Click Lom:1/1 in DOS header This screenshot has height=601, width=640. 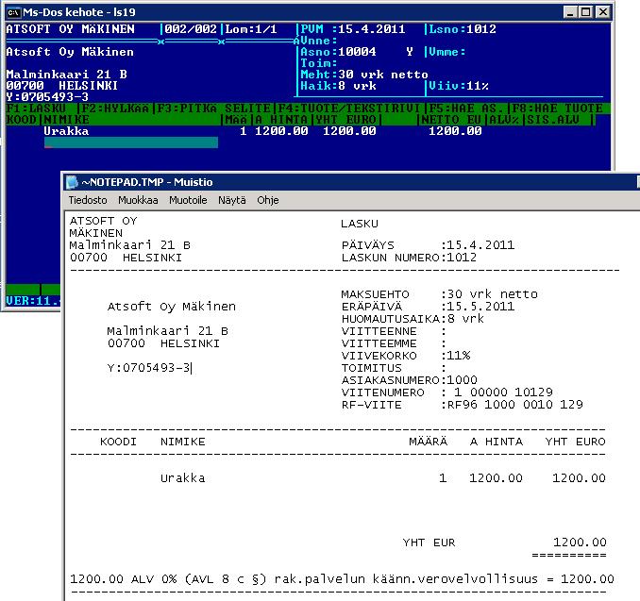coord(251,29)
